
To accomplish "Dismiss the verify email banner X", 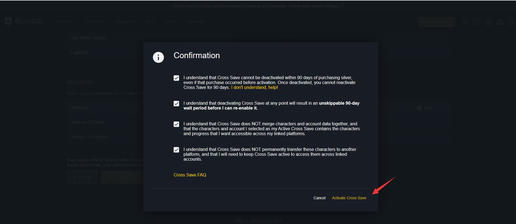I will 342,5.
